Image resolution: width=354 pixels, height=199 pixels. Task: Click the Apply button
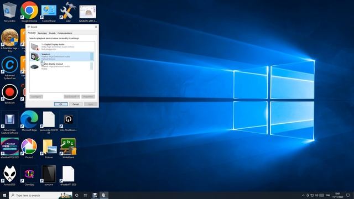point(91,104)
